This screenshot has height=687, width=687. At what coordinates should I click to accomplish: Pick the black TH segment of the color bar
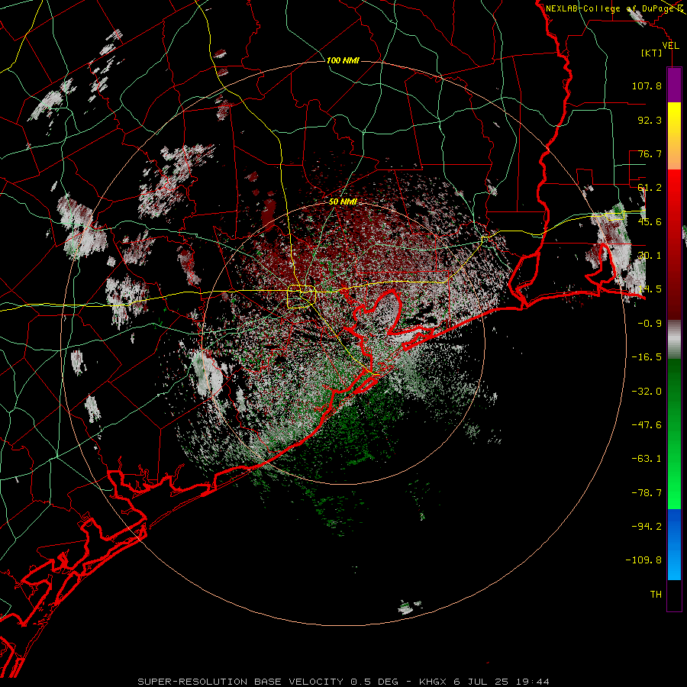click(x=674, y=595)
